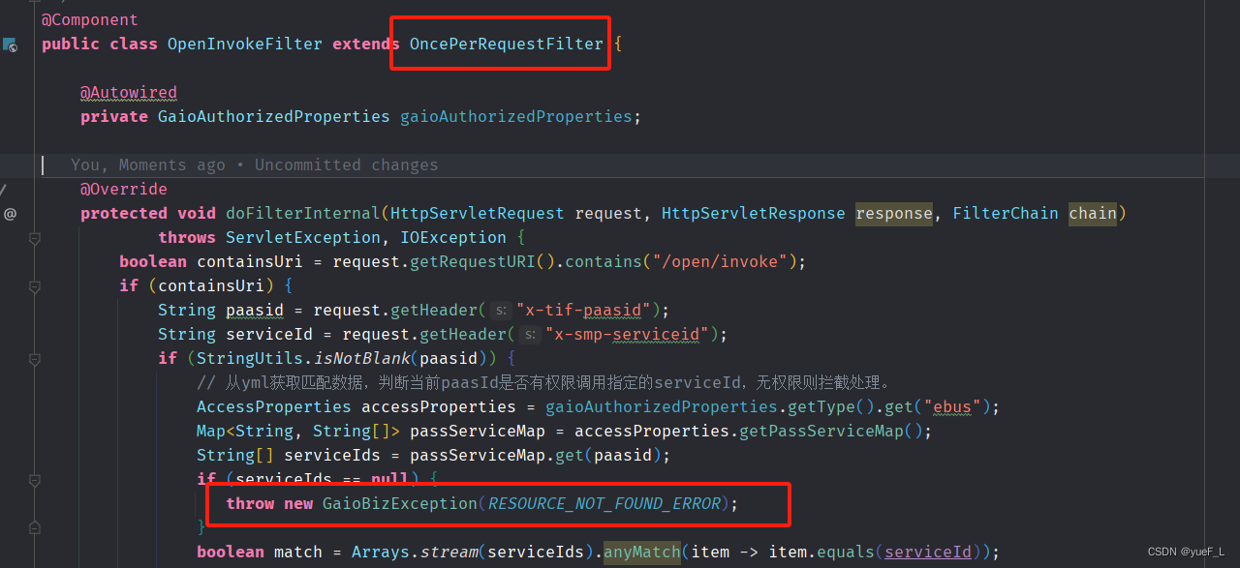Viewport: 1240px width, 568px height.
Task: Click the OpenInvokeFilter class gutter icon
Action: (10, 44)
